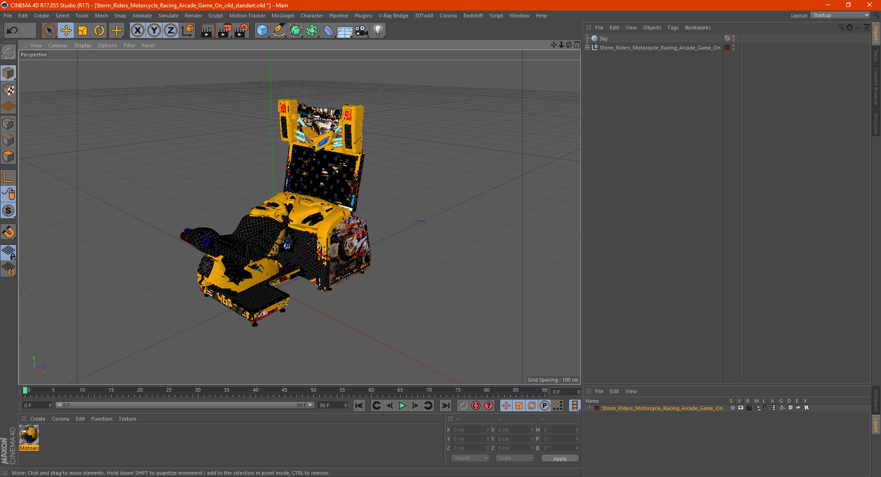Go to end of animation
Viewport: 881px width, 477px height.
click(x=445, y=405)
